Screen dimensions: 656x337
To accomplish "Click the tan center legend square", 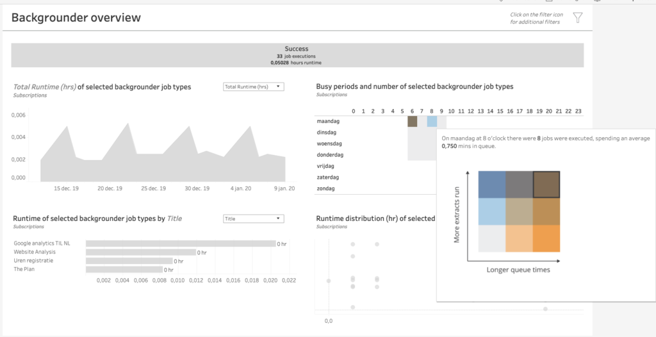I will [x=519, y=211].
